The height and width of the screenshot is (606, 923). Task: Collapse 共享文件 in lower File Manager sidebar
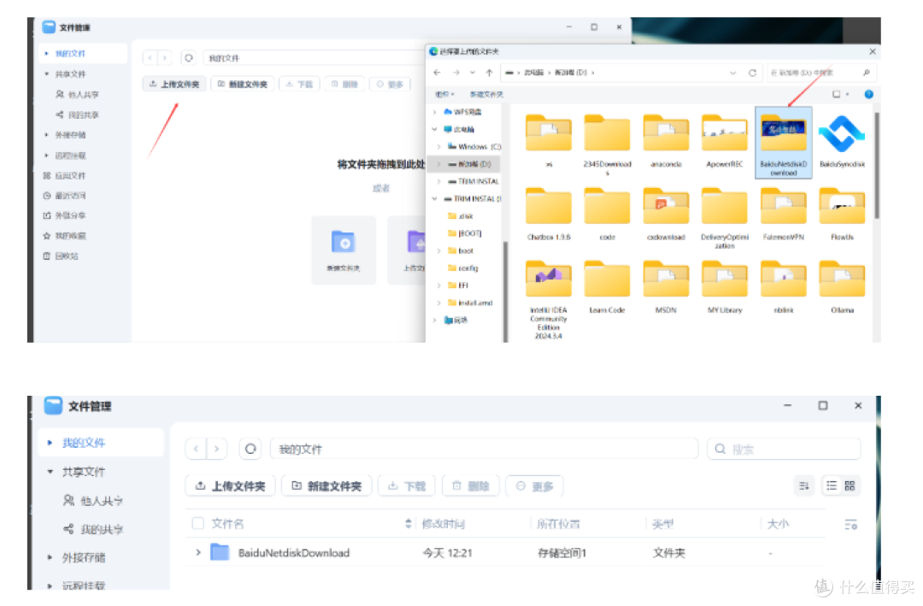tap(50, 472)
